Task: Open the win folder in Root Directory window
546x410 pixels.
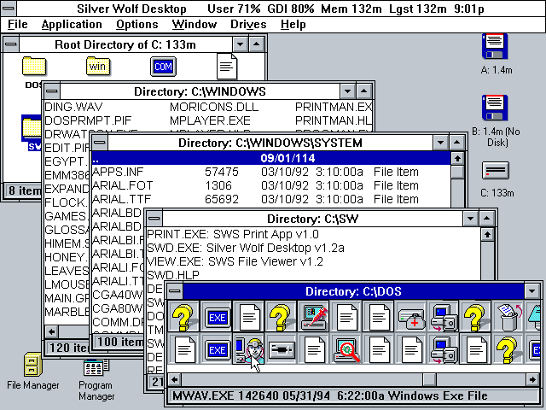Action: pyautogui.click(x=98, y=67)
